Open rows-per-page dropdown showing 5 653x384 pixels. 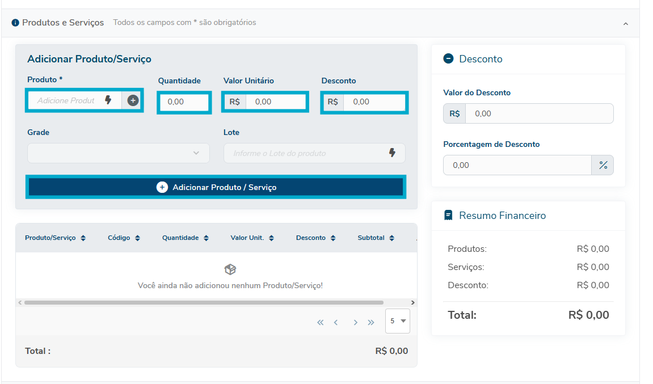397,321
